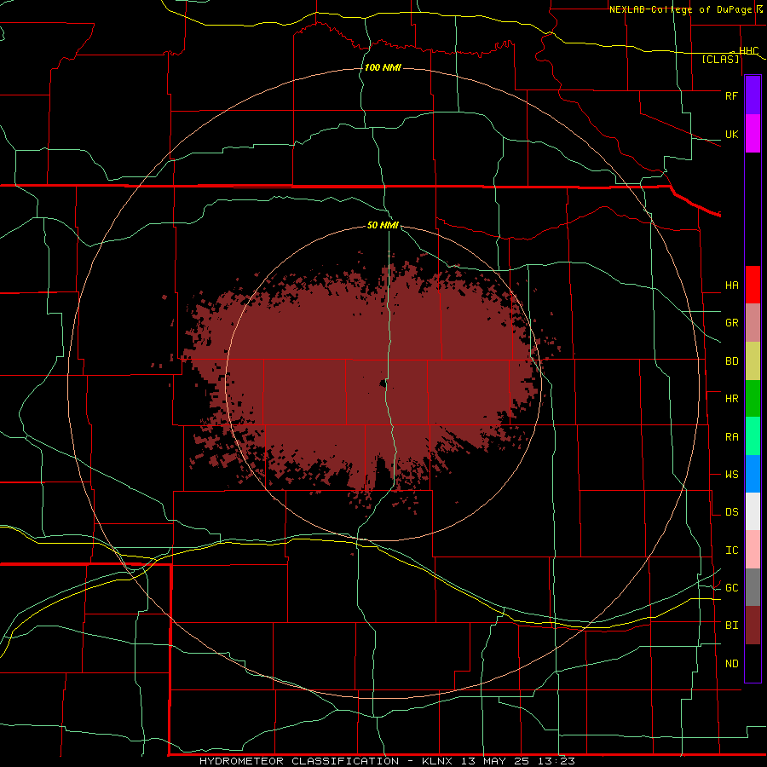Click the BD yellow legend color swatch
The height and width of the screenshot is (767, 767).
pyautogui.click(x=753, y=361)
